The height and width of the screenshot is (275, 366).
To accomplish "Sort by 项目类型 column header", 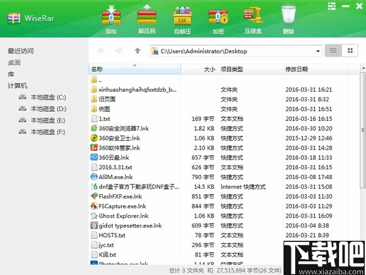I will tap(251, 69).
